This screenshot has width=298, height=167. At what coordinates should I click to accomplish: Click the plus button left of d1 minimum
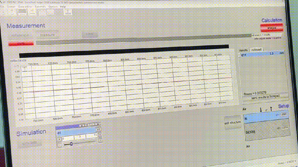click(60, 139)
